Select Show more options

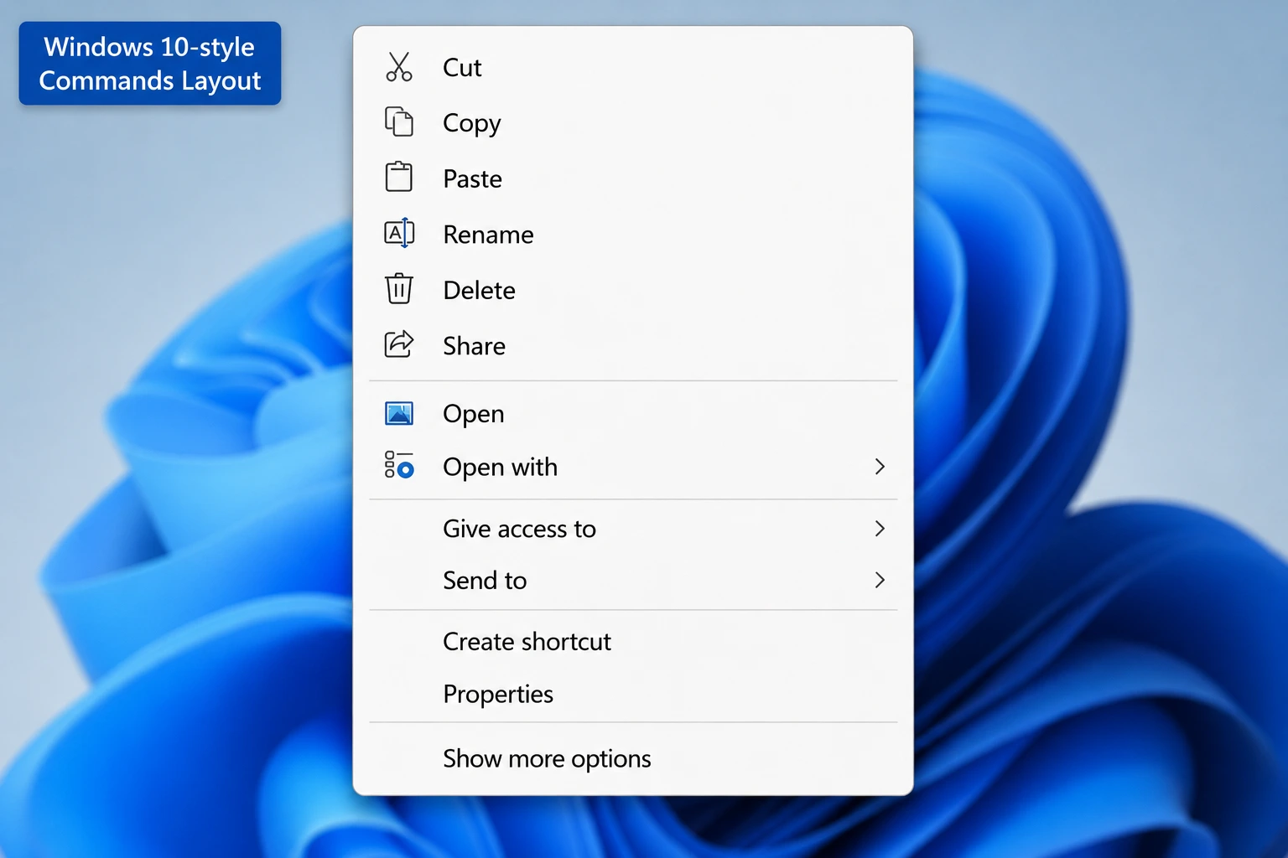[x=633, y=758]
